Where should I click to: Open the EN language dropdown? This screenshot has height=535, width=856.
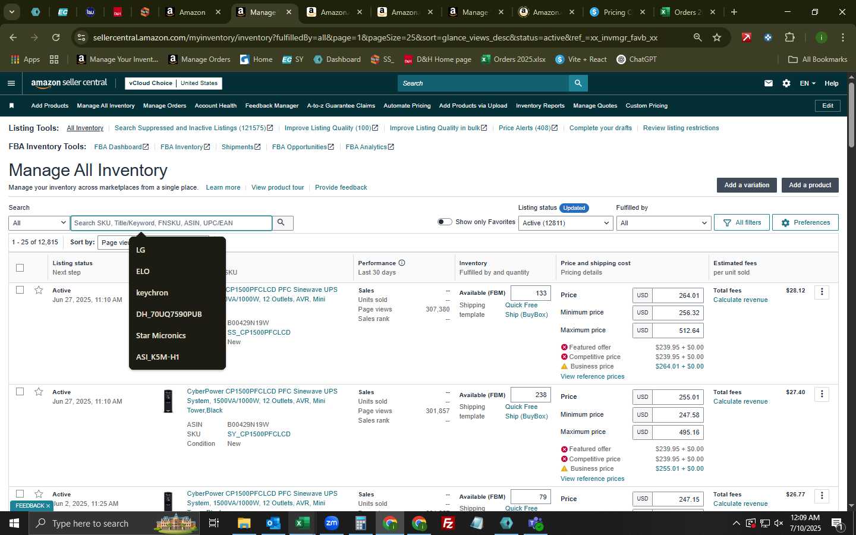807,83
